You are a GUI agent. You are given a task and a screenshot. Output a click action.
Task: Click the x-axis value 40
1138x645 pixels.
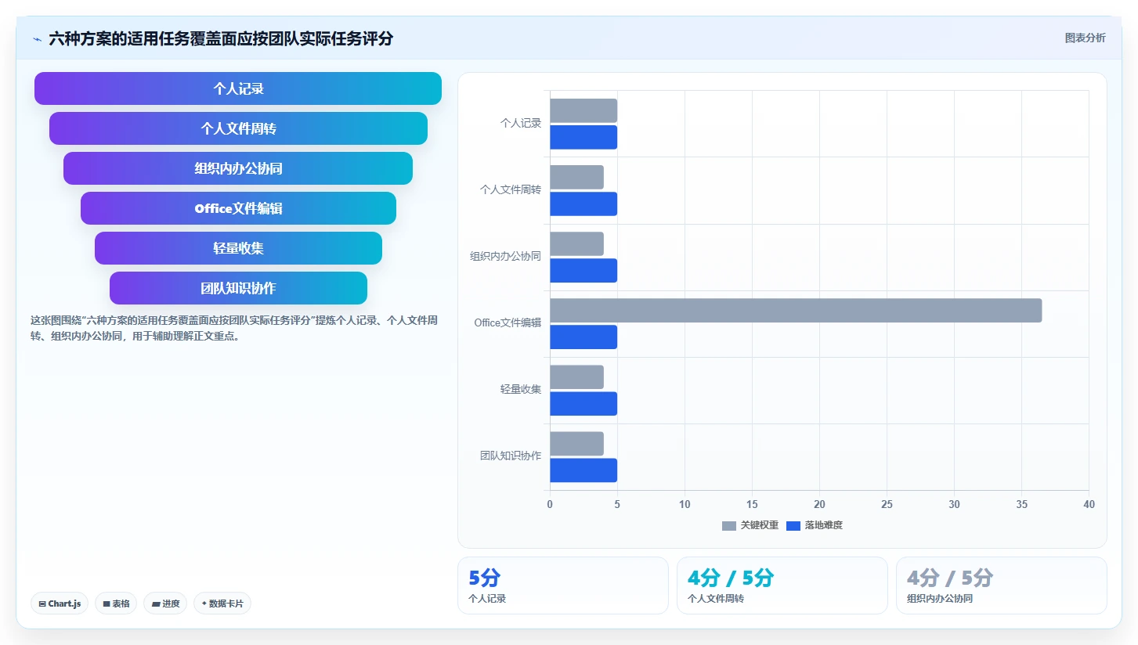pos(1089,505)
